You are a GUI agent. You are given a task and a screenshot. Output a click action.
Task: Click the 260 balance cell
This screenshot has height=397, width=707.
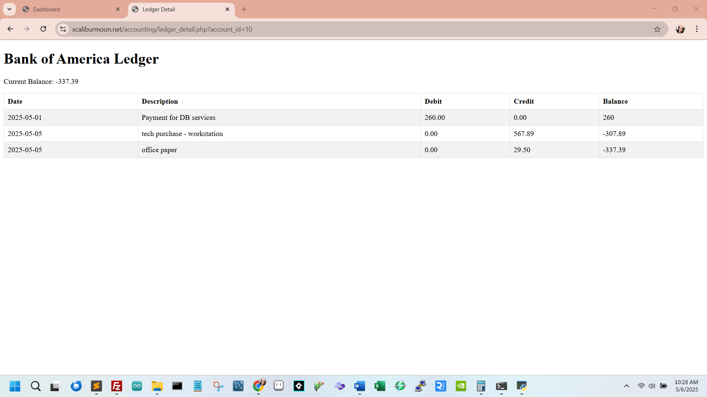(x=651, y=118)
